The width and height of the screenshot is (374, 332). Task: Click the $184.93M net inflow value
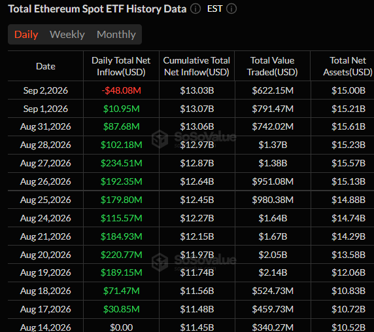121,236
